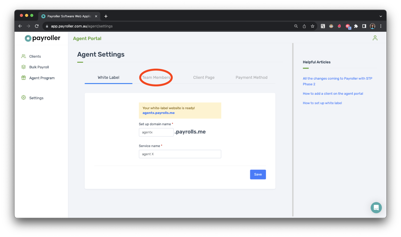This screenshot has width=401, height=237.
Task: Open Bulk Payroll in the sidebar menu
Action: point(39,67)
